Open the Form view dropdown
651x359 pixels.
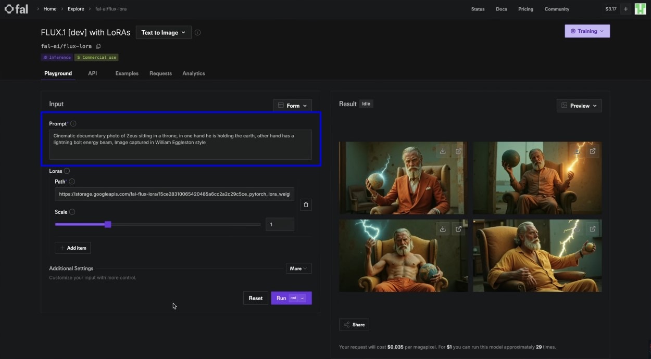tap(292, 106)
